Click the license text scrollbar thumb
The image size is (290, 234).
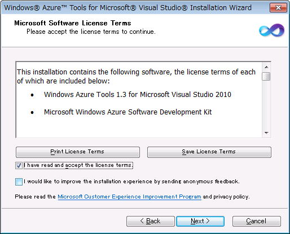266,77
